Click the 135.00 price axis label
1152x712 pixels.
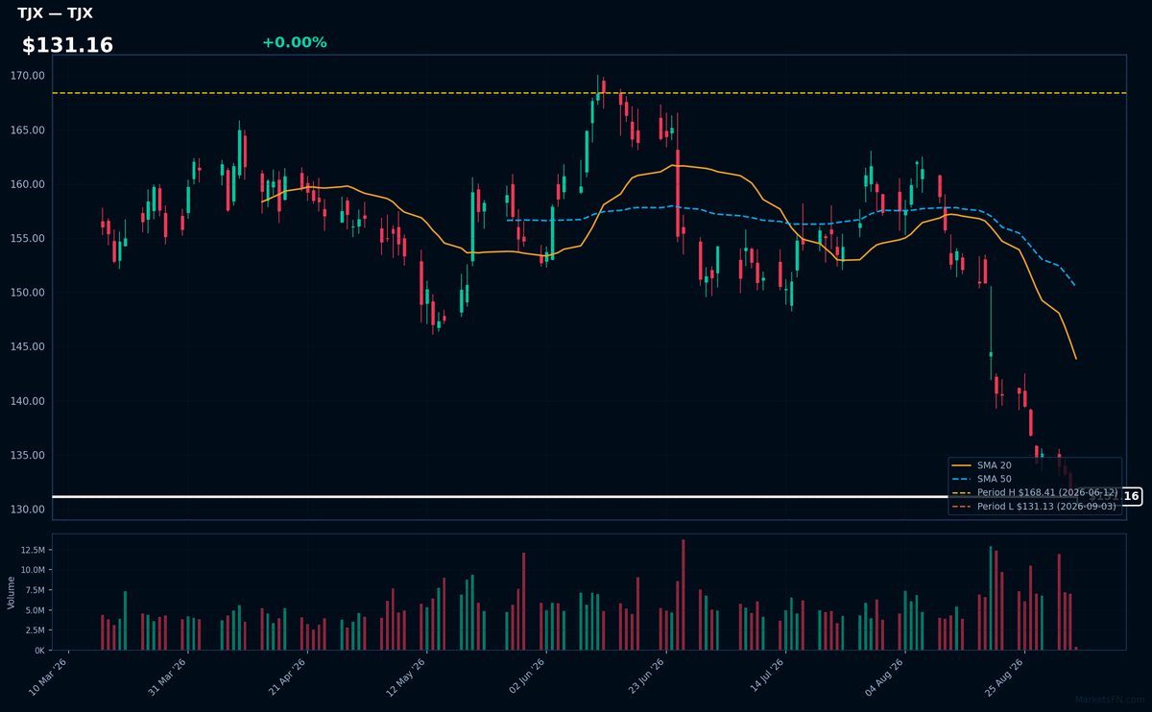(28, 456)
